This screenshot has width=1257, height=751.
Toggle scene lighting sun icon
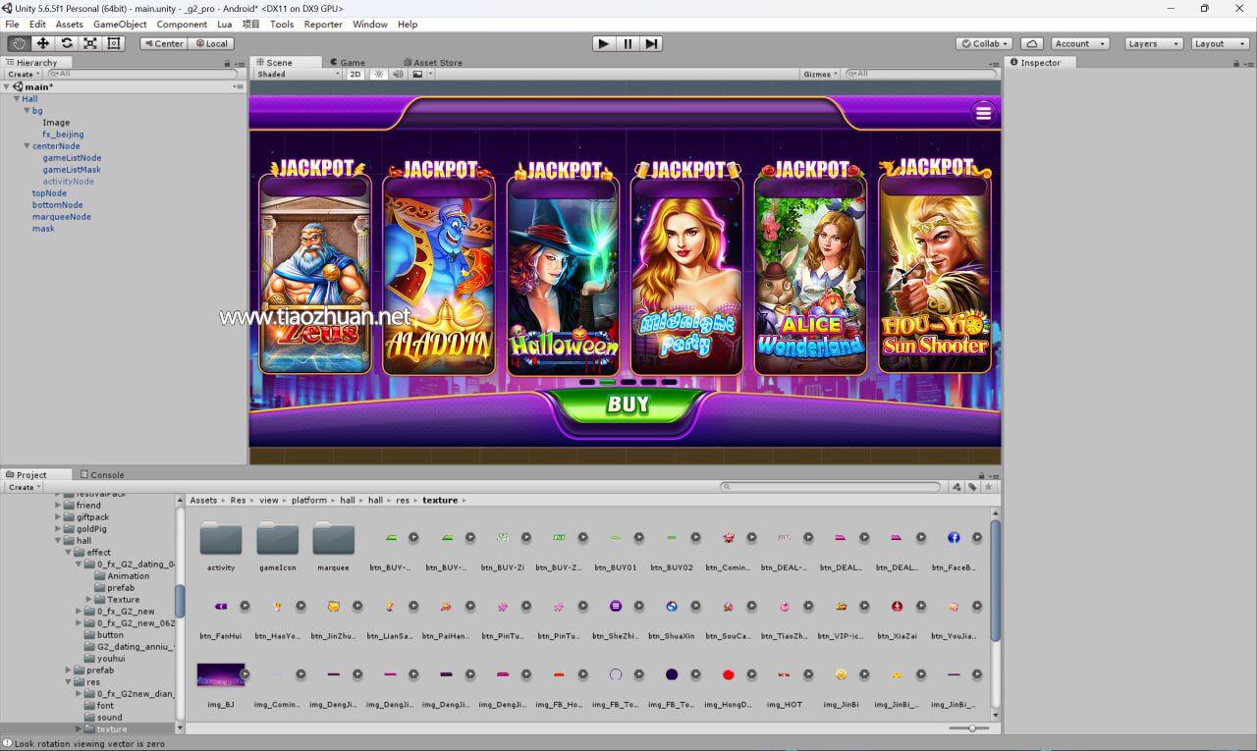point(378,74)
